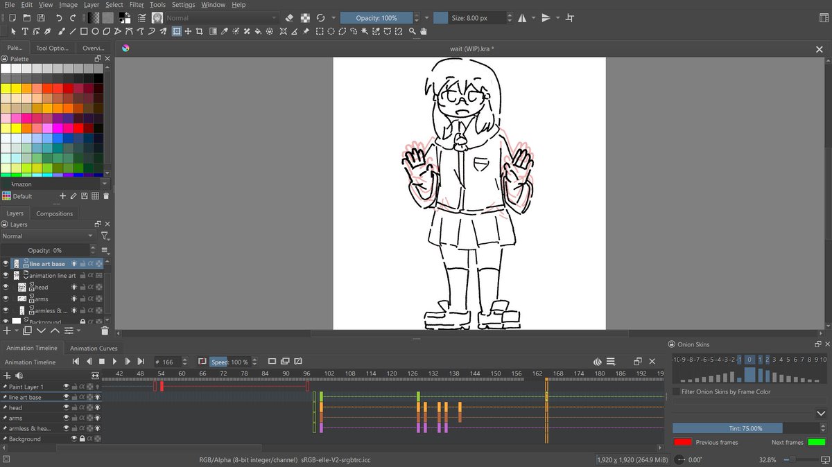
Task: Save the document with floppy icon
Action: click(41, 17)
